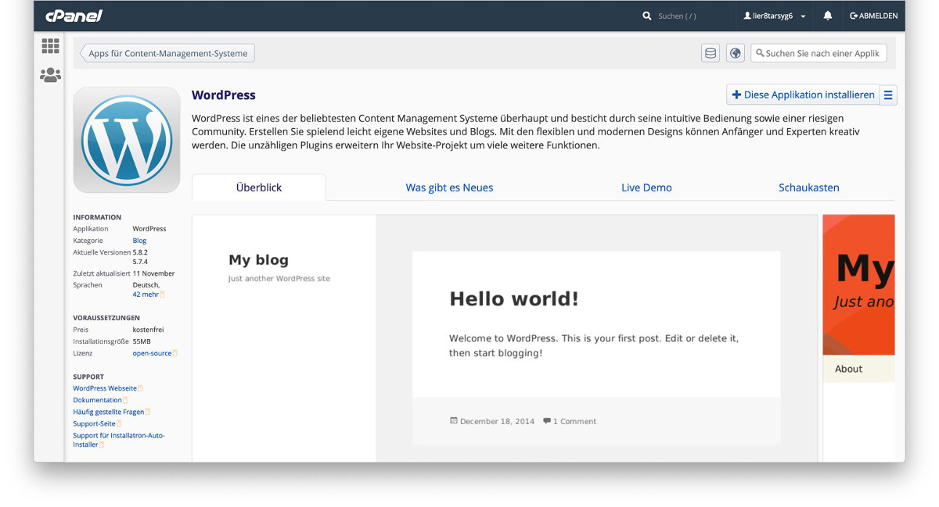Image resolution: width=939 pixels, height=507 pixels.
Task: Click the main My blog preview screenshot
Action: click(x=505, y=338)
